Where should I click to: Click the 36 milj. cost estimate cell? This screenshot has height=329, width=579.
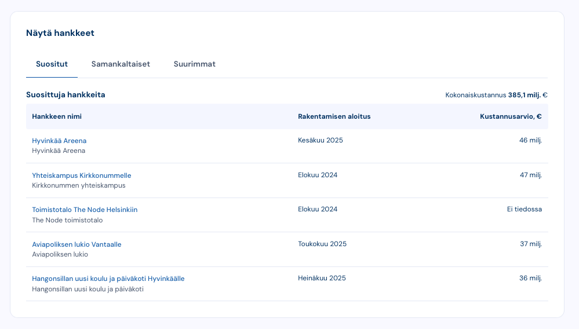click(530, 278)
